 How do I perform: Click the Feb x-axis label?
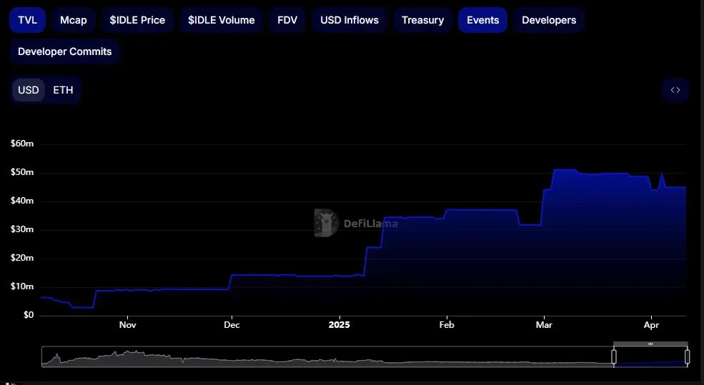447,325
